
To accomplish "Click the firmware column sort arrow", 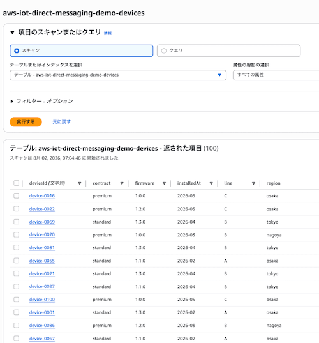I will coord(164,183).
